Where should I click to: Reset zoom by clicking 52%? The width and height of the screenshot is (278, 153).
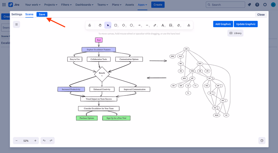pyautogui.click(x=26, y=141)
